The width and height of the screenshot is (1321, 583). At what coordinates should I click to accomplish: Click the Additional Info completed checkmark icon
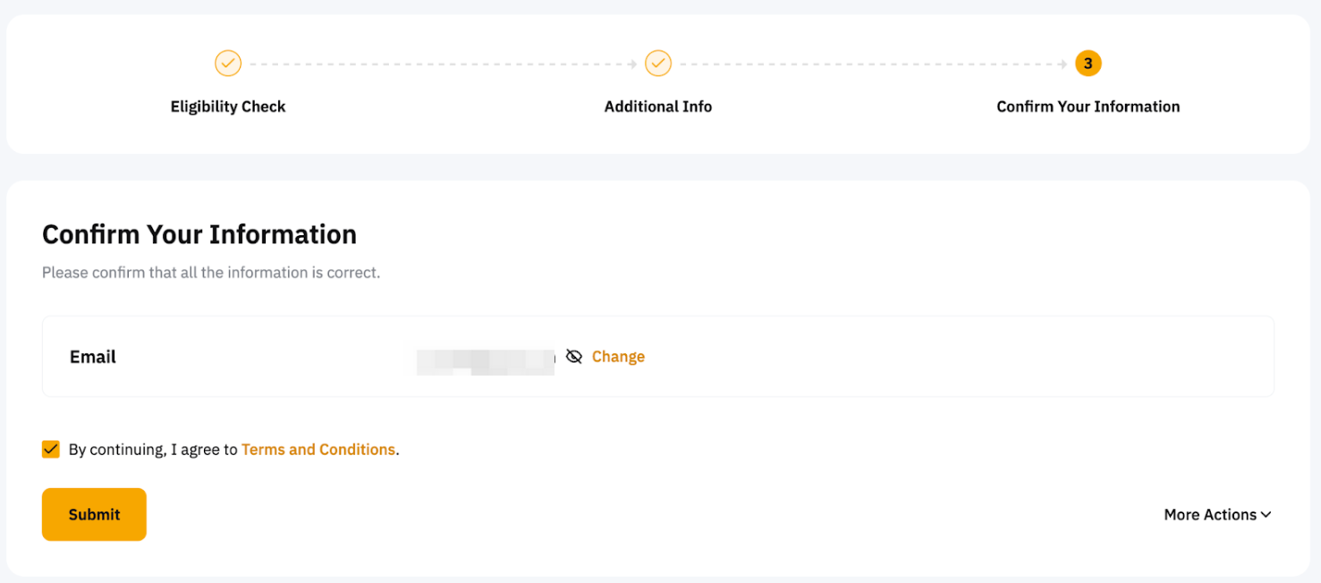[657, 63]
